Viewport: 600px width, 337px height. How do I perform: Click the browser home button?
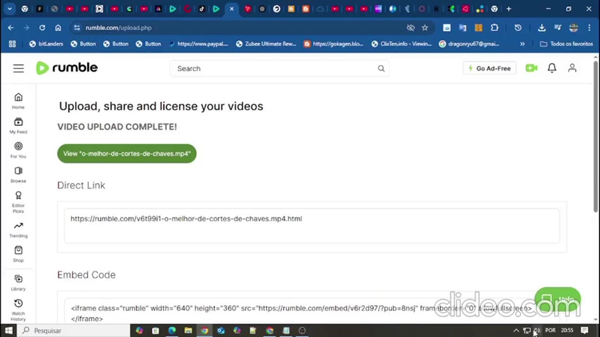(58, 28)
